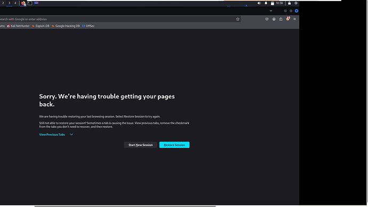Click the View Previous Tabs link
The height and width of the screenshot is (207, 368).
(52, 135)
